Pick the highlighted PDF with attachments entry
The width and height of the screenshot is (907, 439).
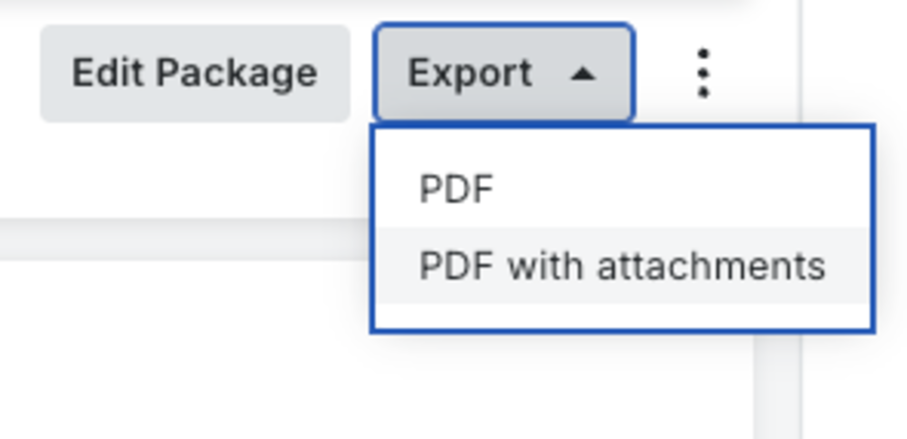click(622, 266)
